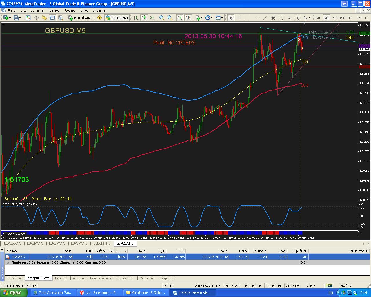The height and width of the screenshot is (297, 371).
Task: Open the 124 Входящие taskbar window
Action: tap(99, 293)
